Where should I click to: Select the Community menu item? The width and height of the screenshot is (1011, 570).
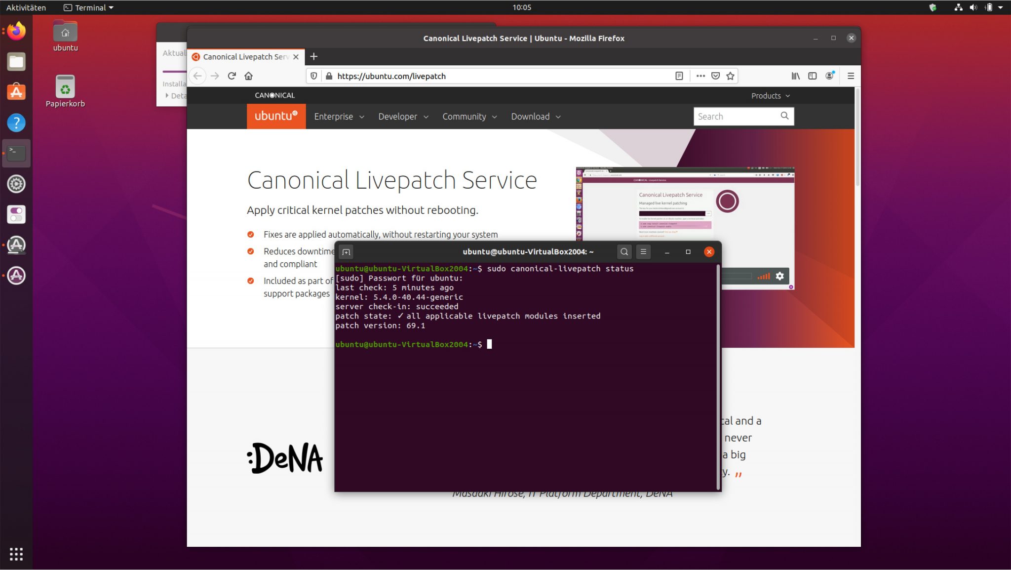click(x=469, y=116)
